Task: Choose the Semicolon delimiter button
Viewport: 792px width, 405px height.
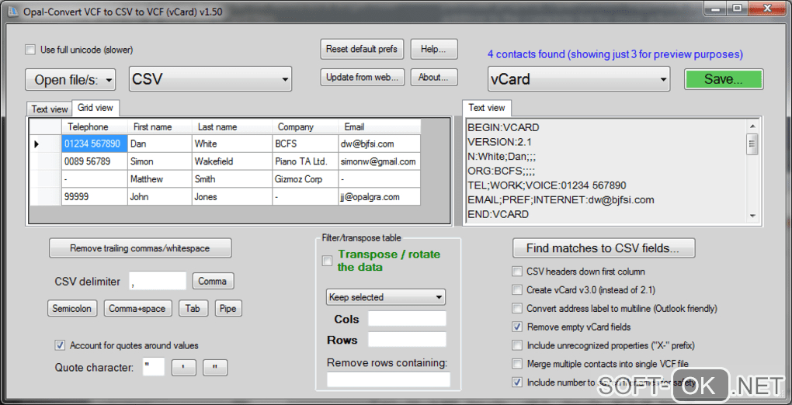Action: coord(71,309)
